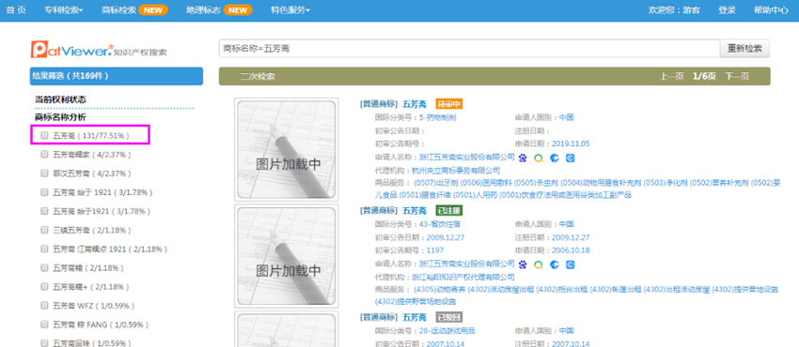Click the 5-药物制剂 class link
The image size is (799, 347).
click(x=438, y=117)
